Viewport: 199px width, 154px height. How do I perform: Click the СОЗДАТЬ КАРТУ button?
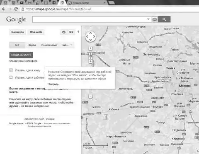(x=21, y=55)
